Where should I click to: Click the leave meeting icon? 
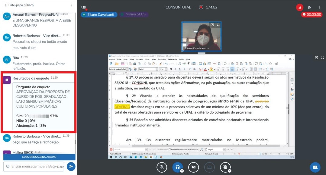tap(310, 7)
